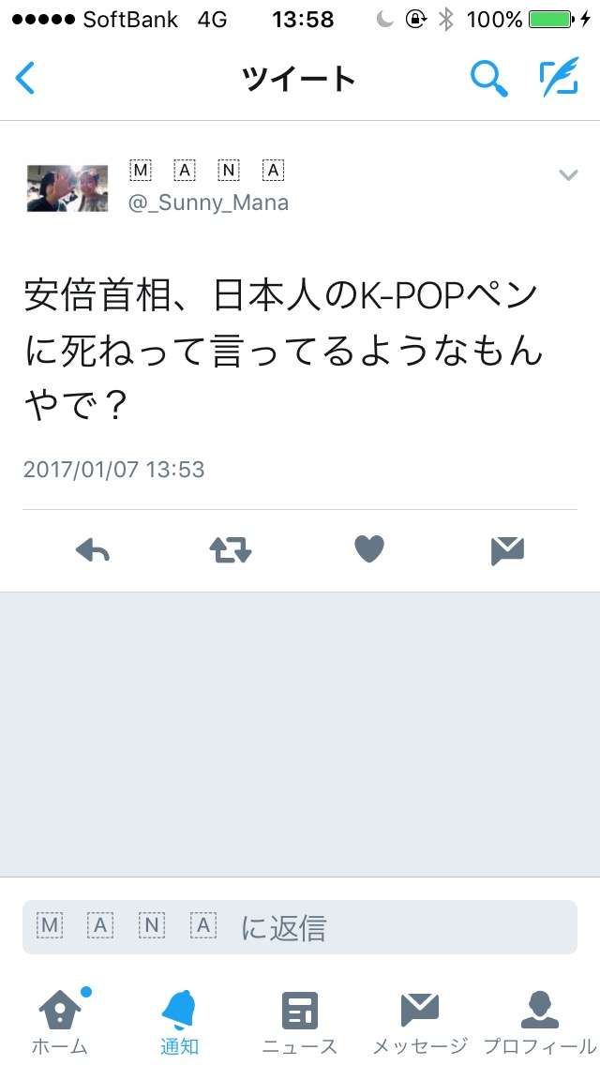Open the ホーム tab
Viewport: 600px width, 1065px height.
pyautogui.click(x=60, y=1020)
